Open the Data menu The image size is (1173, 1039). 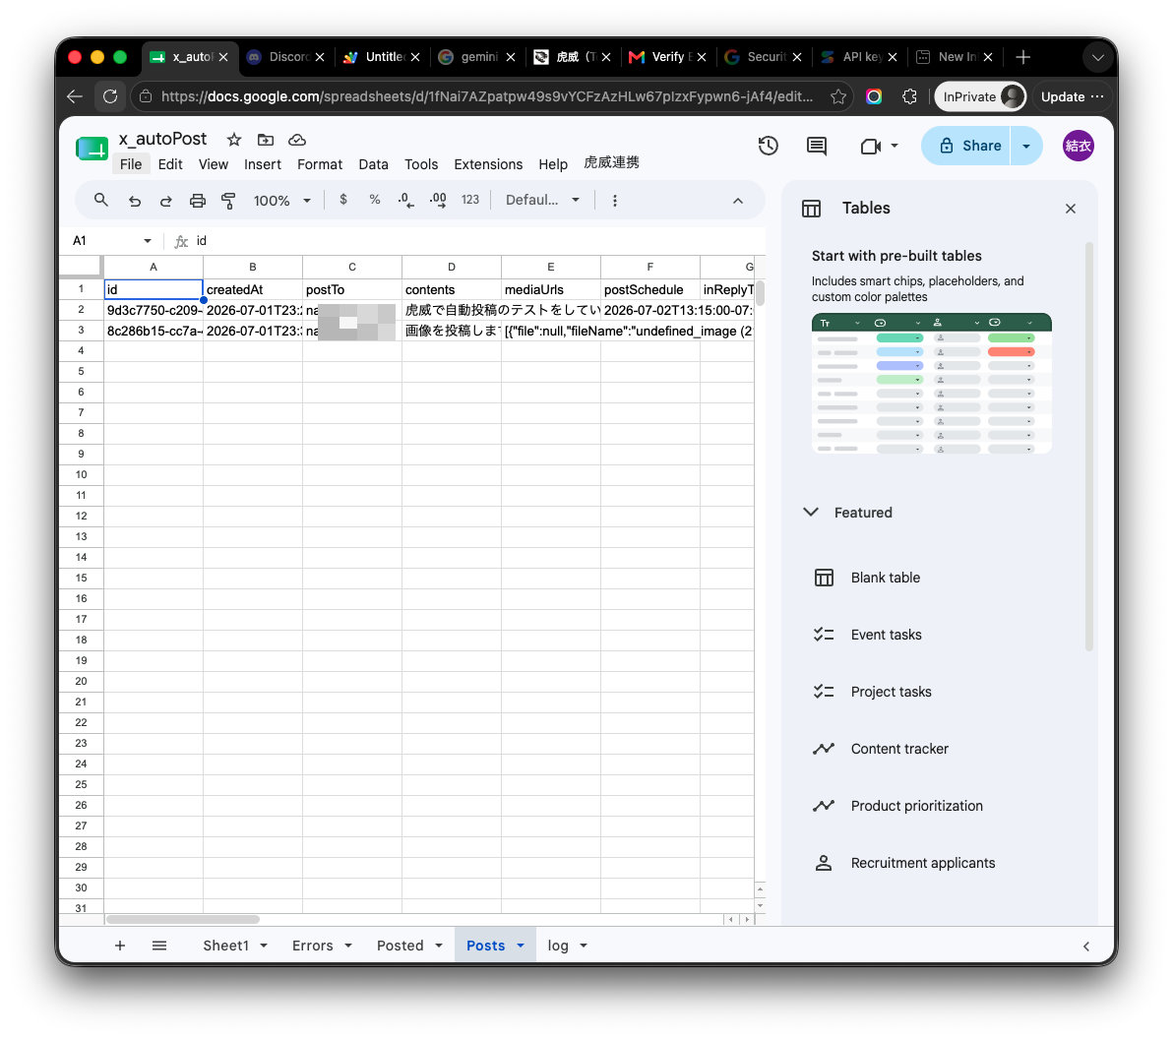(373, 164)
